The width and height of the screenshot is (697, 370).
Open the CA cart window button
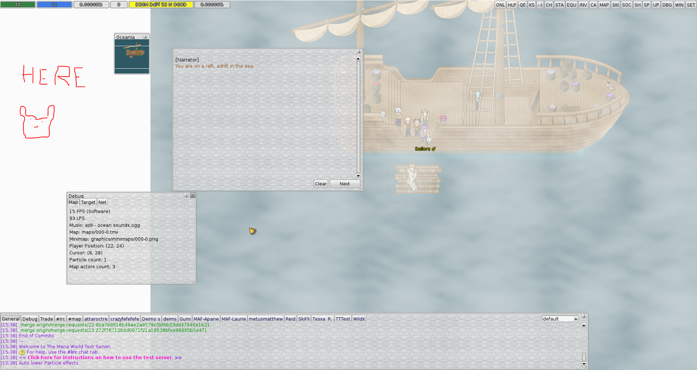593,5
